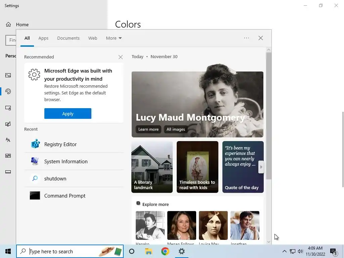
Task: Open the Timeless books to read with kids card
Action: (x=198, y=167)
